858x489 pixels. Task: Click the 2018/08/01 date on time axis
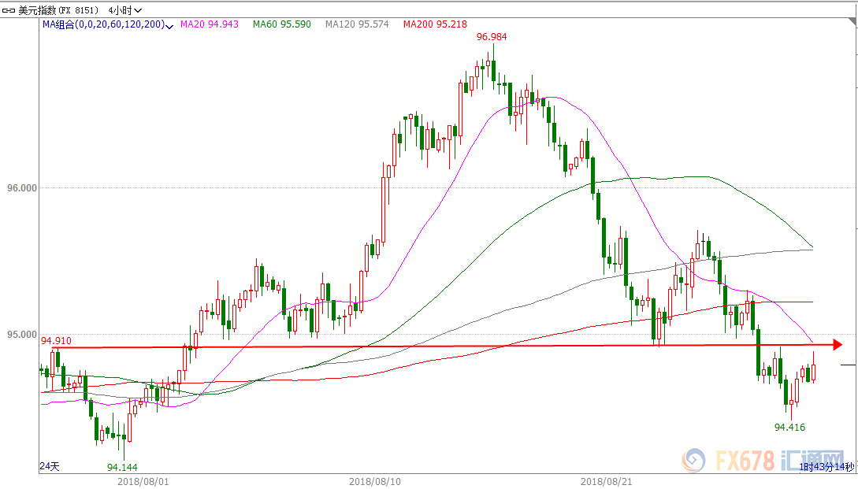141,480
